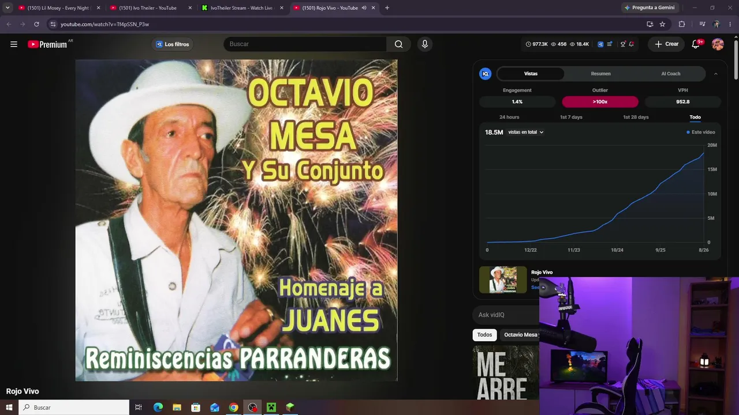739x415 pixels.
Task: Click the YouTube Buscar search field
Action: [x=305, y=44]
